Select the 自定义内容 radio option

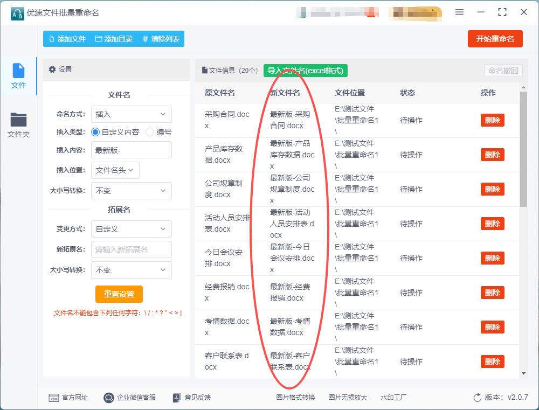click(95, 132)
